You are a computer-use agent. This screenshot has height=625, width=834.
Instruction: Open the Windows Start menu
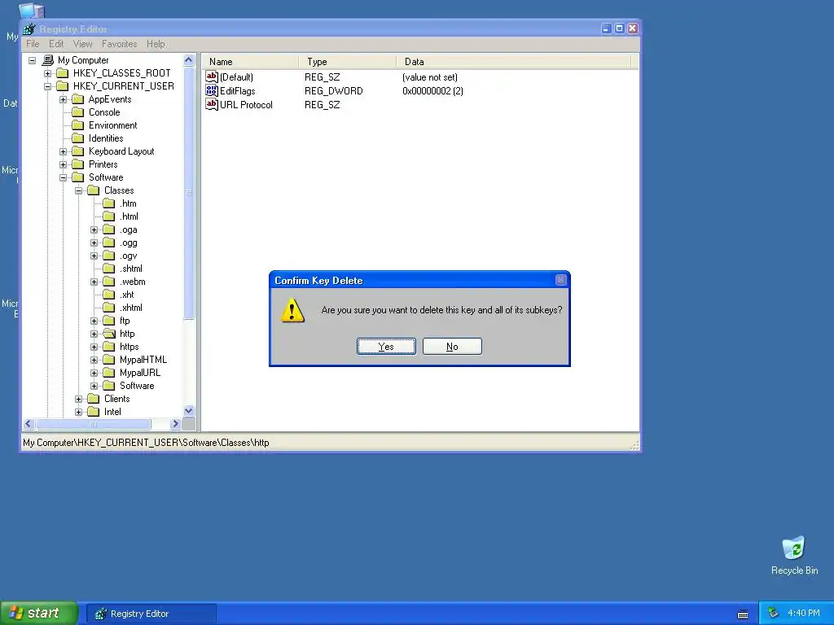click(39, 614)
